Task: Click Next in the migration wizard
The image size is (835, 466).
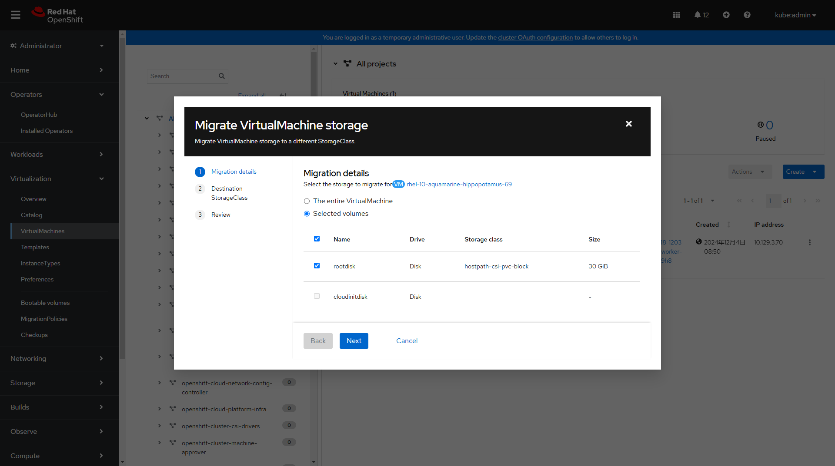Action: pos(354,341)
